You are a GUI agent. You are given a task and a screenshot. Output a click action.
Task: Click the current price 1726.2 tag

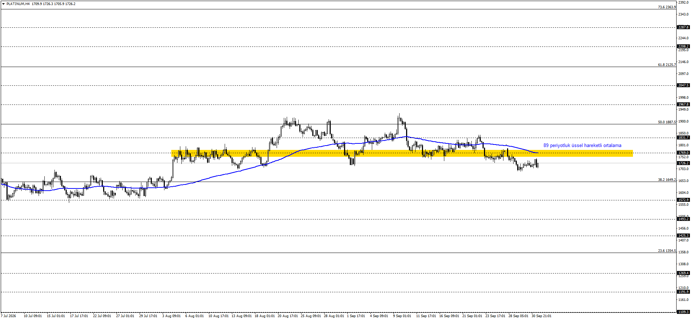[x=683, y=163]
